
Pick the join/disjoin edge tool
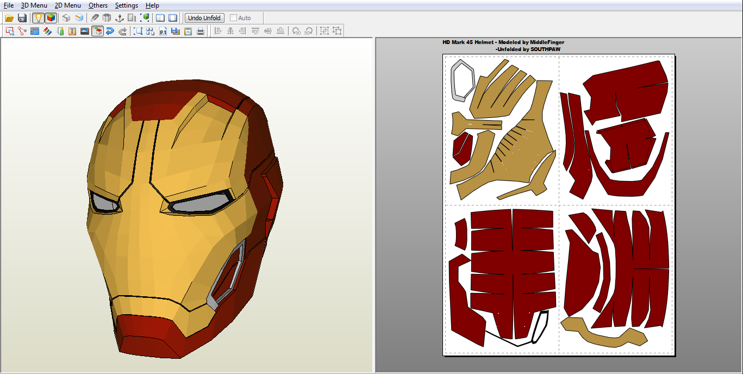[22, 31]
